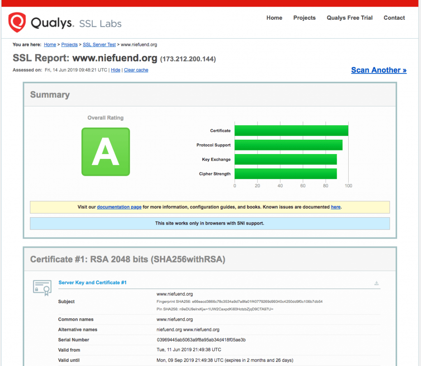
Task: Click the SSL Report www.niefuend.org title
Action: 85,58
